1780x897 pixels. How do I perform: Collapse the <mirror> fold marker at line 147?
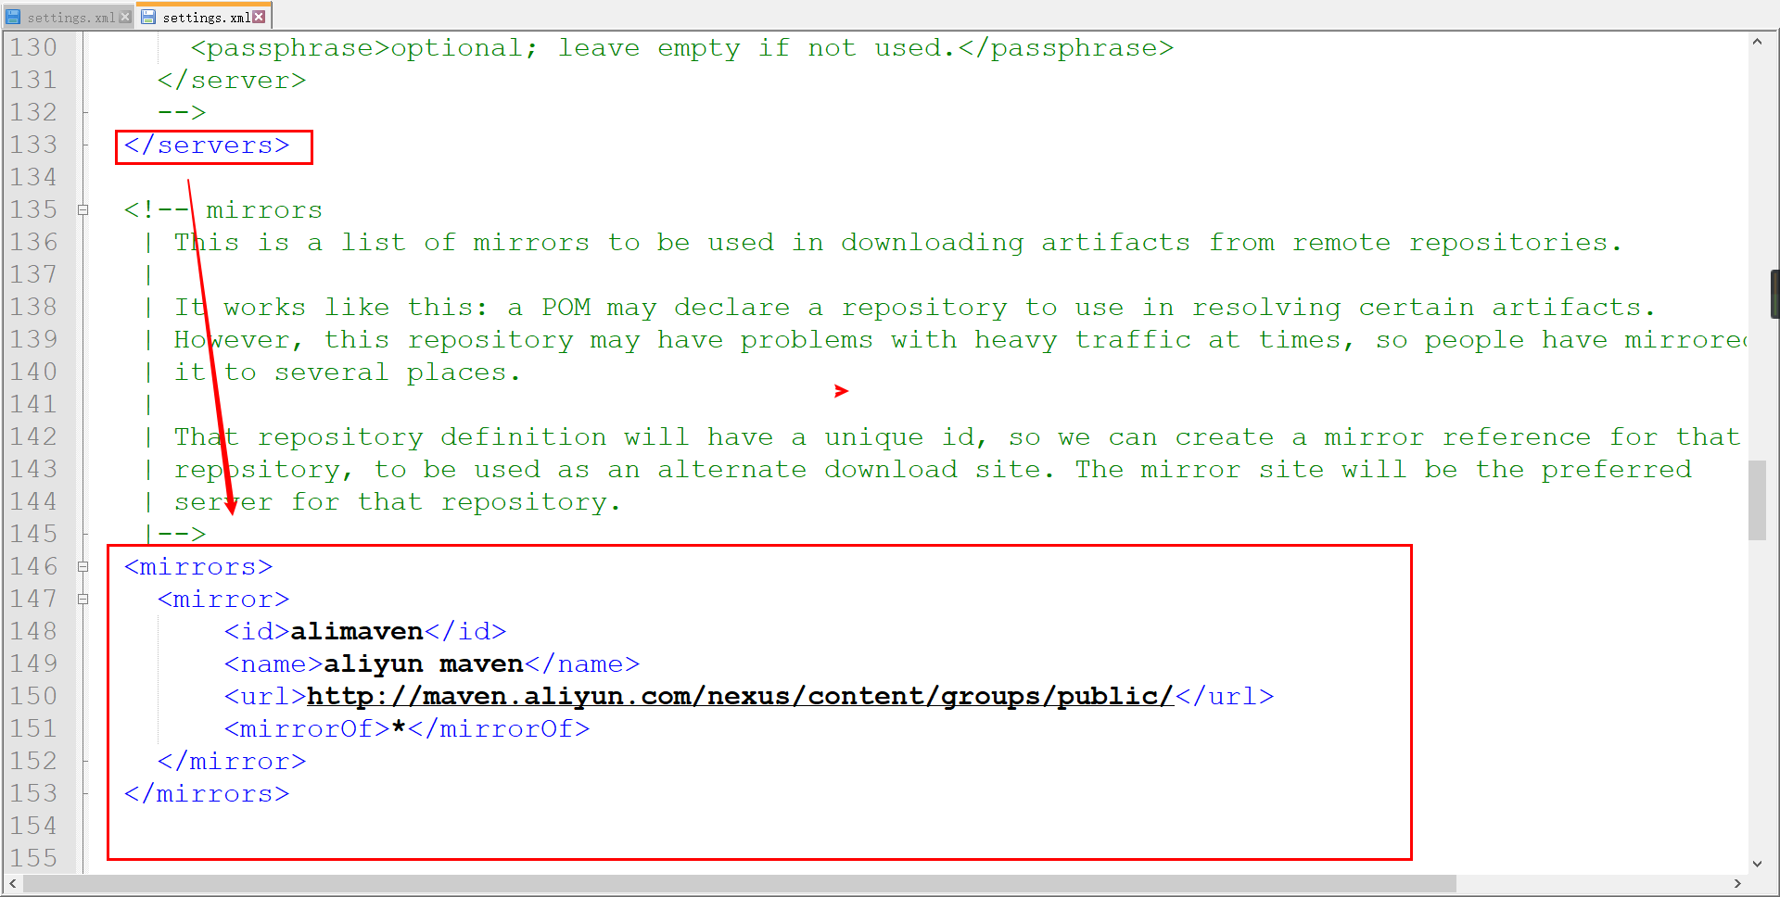click(x=83, y=599)
